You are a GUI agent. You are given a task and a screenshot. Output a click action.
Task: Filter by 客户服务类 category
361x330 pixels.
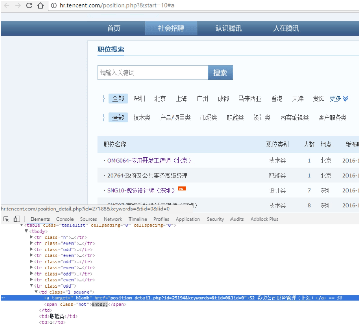click(x=332, y=118)
